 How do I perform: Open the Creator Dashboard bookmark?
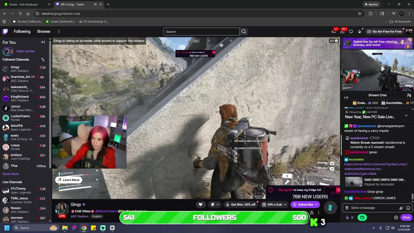pyautogui.click(x=61, y=22)
